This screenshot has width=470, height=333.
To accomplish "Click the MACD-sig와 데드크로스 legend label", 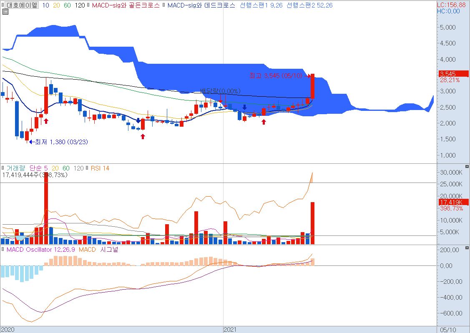I will pos(201,5).
